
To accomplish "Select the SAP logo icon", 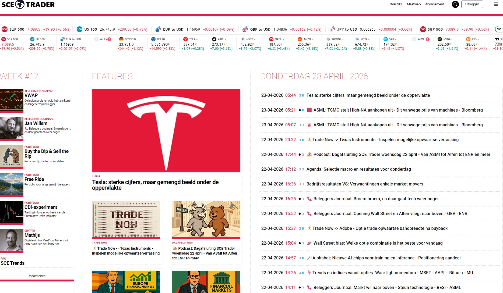I will (386, 39).
